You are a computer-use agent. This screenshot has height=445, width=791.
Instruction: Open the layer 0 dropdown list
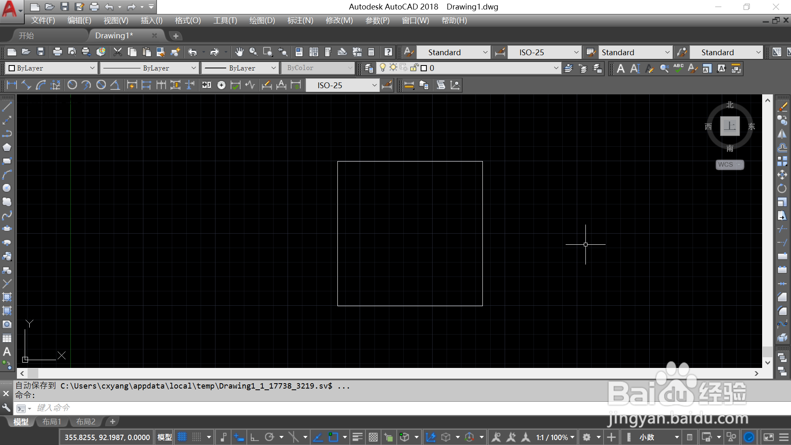556,68
